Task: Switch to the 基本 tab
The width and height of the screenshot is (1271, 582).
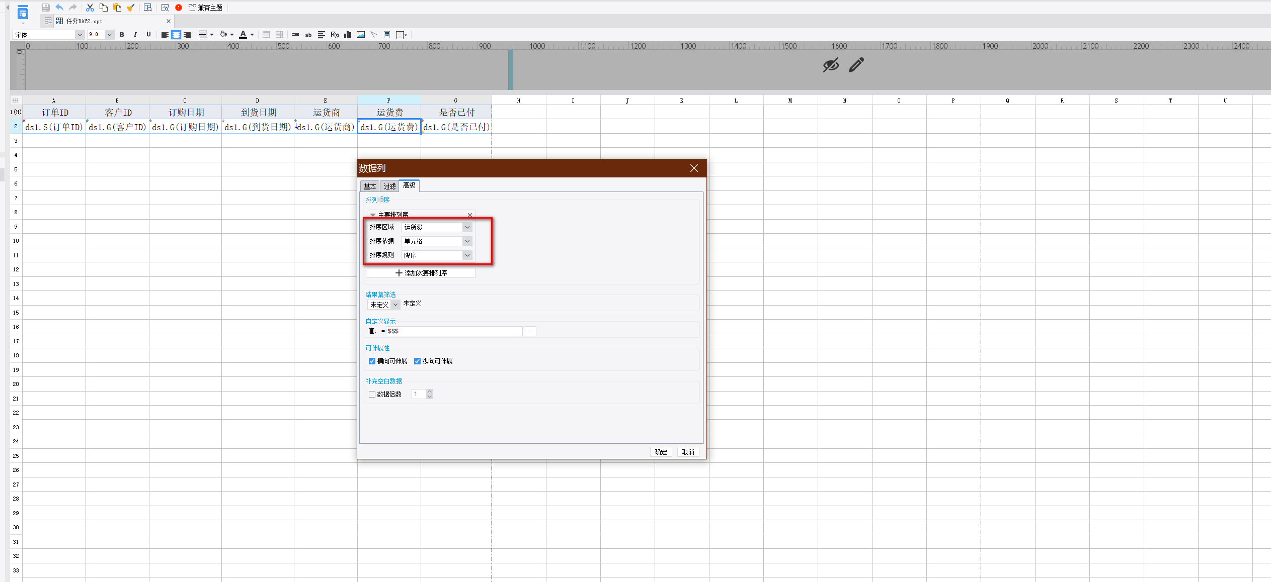Action: point(370,186)
